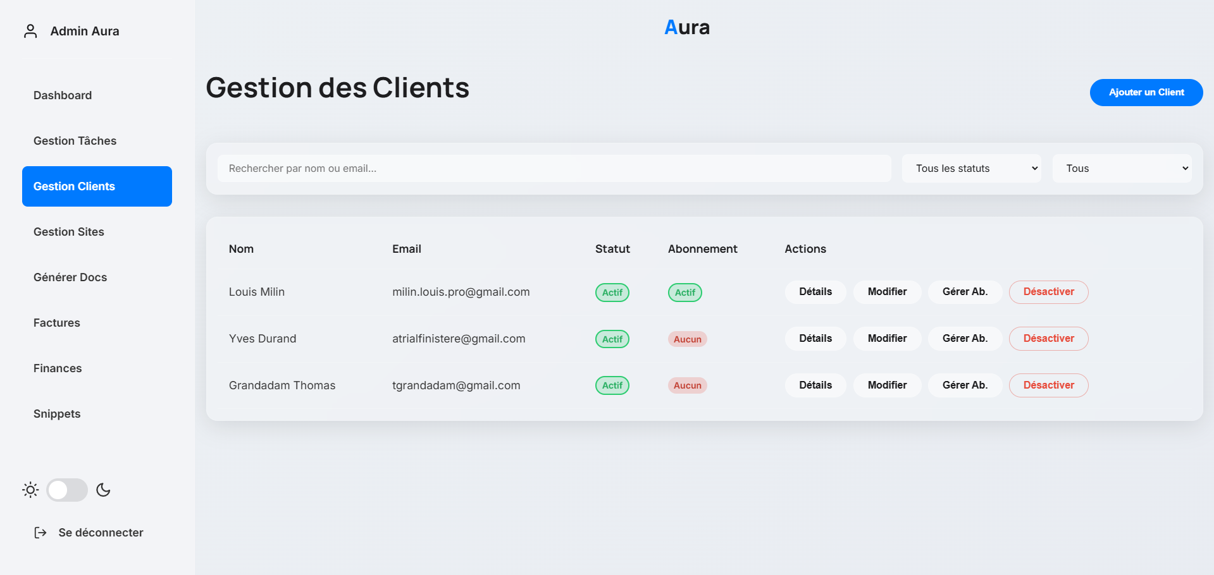Screen dimensions: 1214x575
Task: Click the moon dark-mode icon
Action: tap(103, 490)
